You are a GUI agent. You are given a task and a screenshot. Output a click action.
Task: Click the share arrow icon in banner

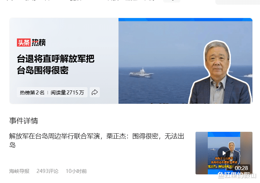[x=95, y=92]
